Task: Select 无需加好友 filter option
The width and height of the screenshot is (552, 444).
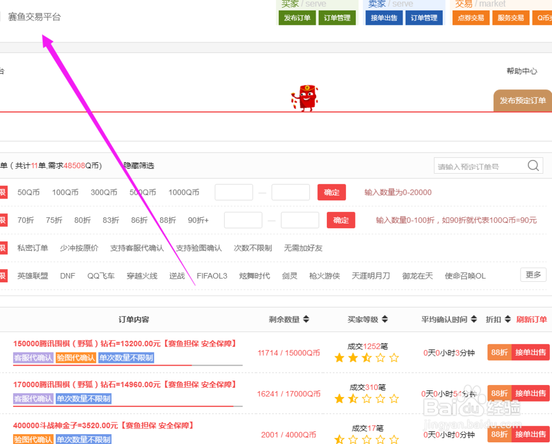Action: [x=303, y=248]
